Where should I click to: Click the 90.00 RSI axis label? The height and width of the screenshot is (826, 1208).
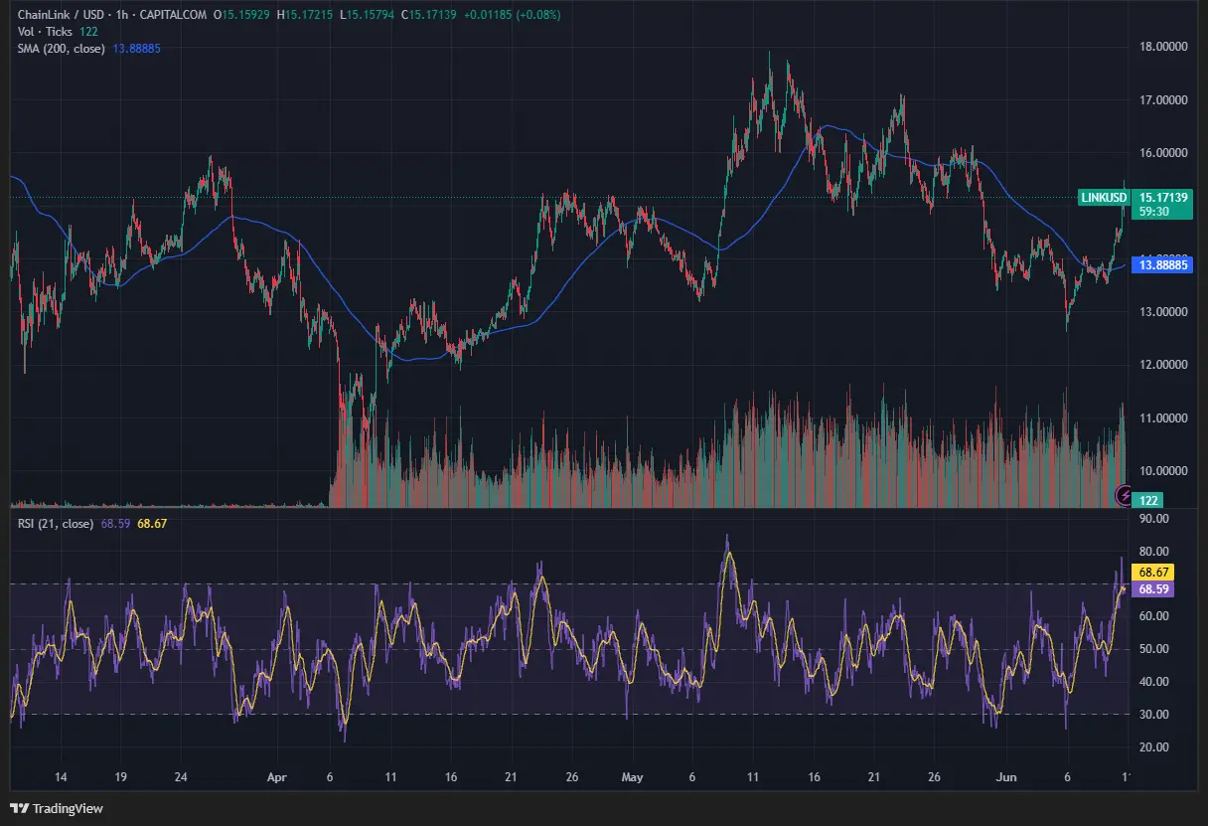[x=1153, y=518]
